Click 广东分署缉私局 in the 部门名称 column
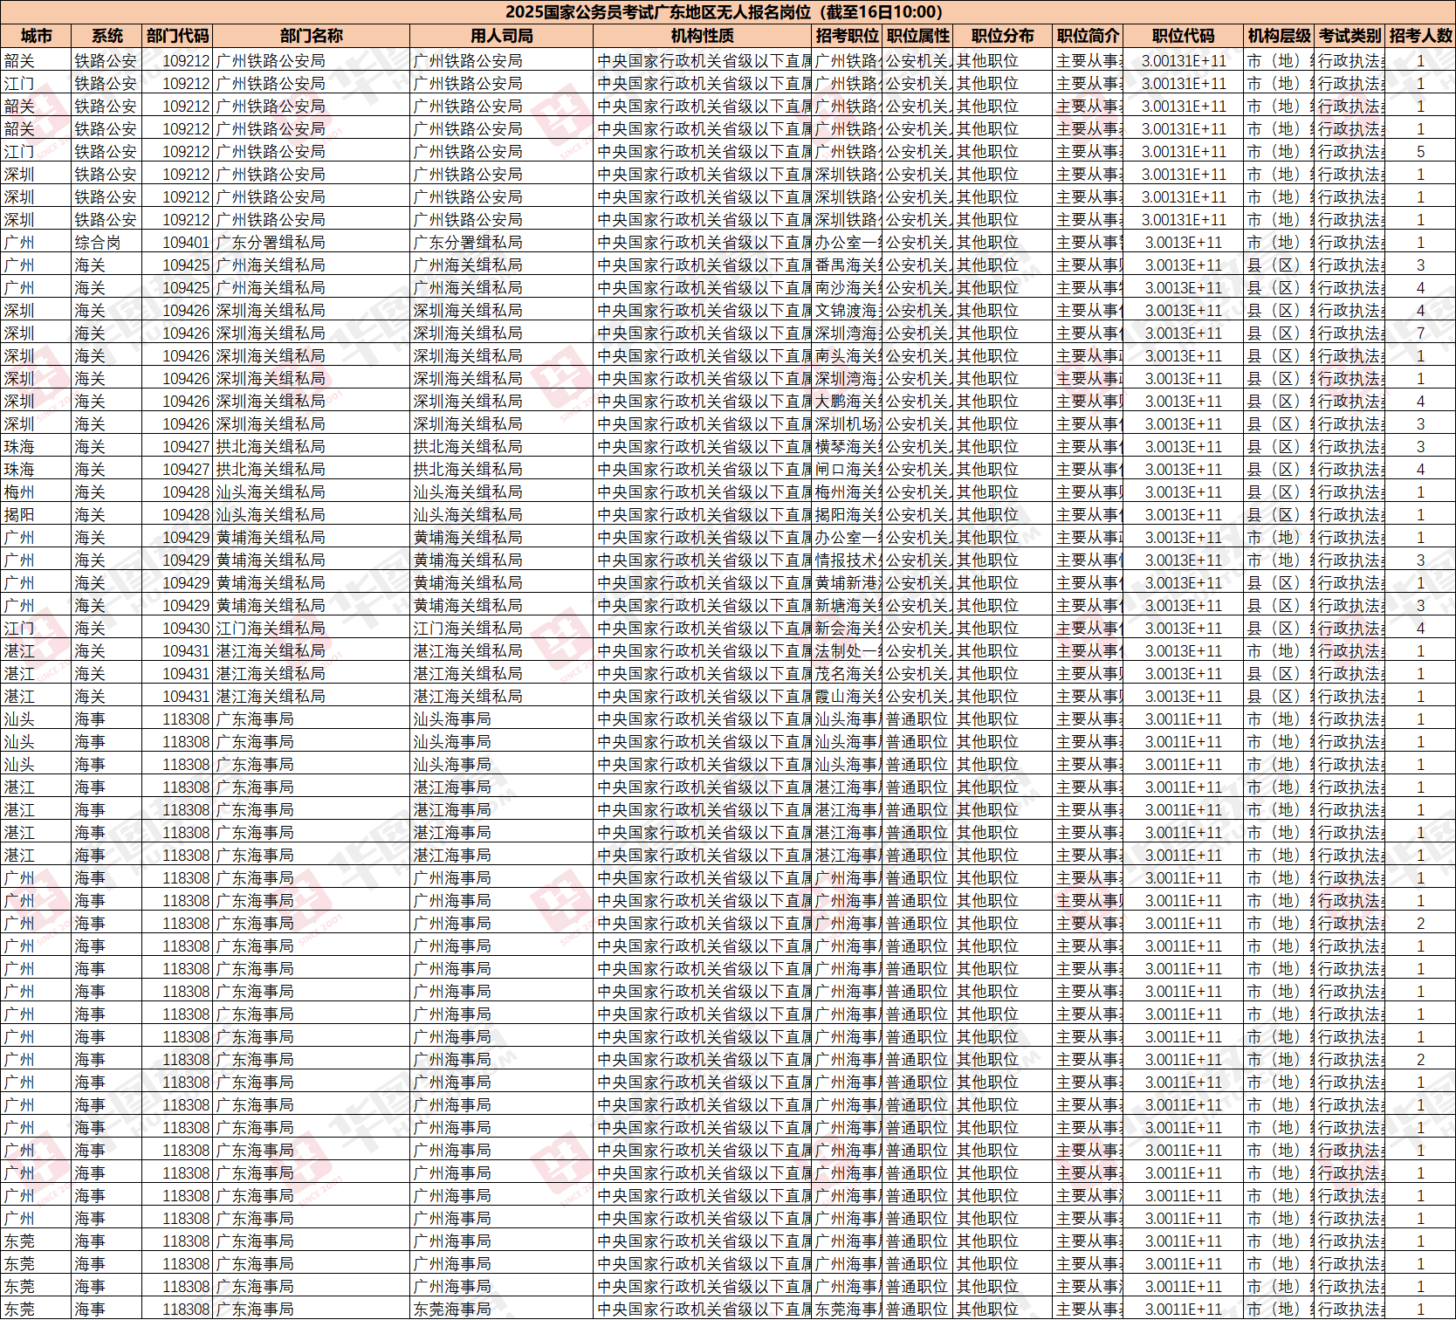This screenshot has height=1320, width=1456. (x=311, y=243)
